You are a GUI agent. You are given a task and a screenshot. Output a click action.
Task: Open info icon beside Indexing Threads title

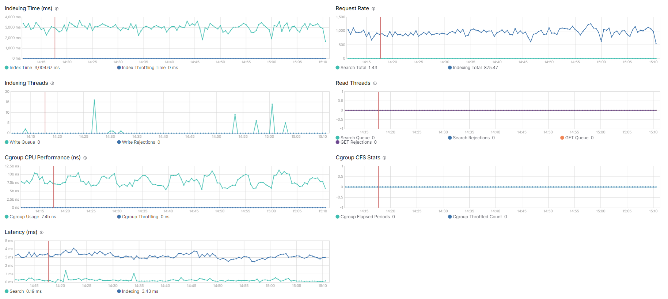(x=52, y=83)
